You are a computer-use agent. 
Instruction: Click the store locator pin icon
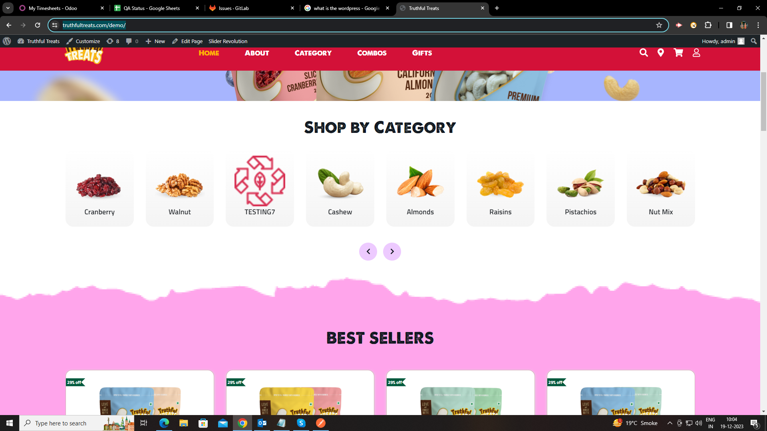(661, 53)
